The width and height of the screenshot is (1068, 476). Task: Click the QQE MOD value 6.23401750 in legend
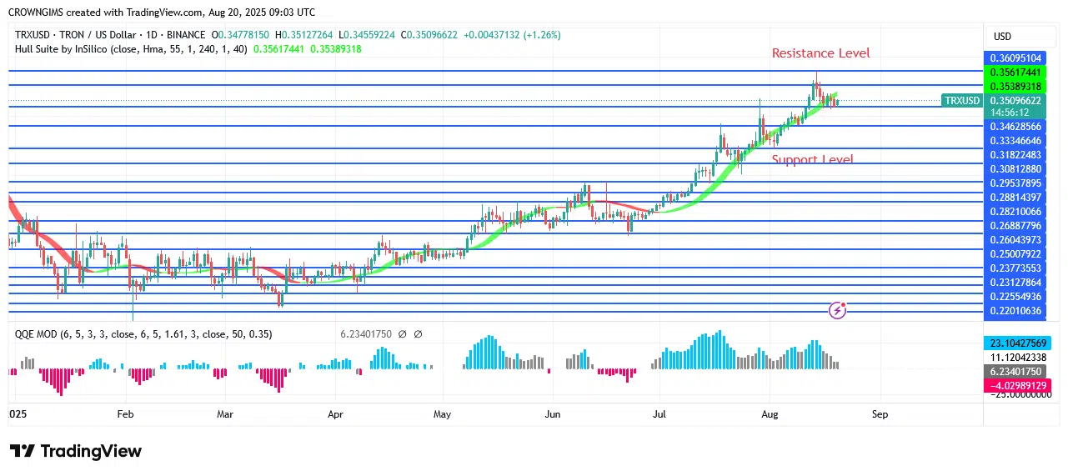367,334
